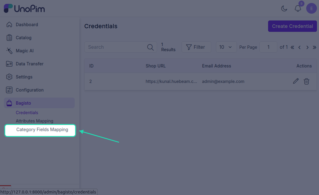Viewport: 319px width, 195px height.
Task: Click the admin@example.com email cell
Action: point(223,81)
